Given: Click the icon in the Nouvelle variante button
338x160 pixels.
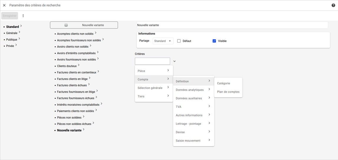Looking at the screenshot, I should [66, 25].
